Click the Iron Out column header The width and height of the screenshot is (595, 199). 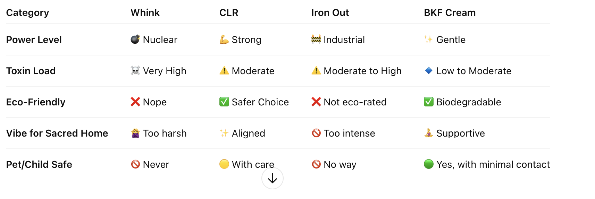[x=330, y=13]
